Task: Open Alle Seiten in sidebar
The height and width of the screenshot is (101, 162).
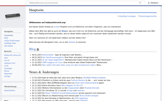Action: 9,46
